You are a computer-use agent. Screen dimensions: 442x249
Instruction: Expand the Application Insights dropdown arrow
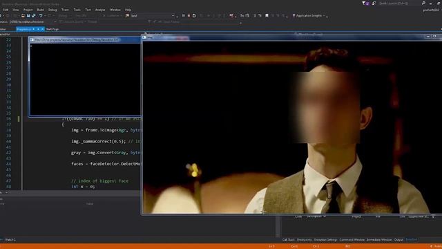[x=324, y=15]
